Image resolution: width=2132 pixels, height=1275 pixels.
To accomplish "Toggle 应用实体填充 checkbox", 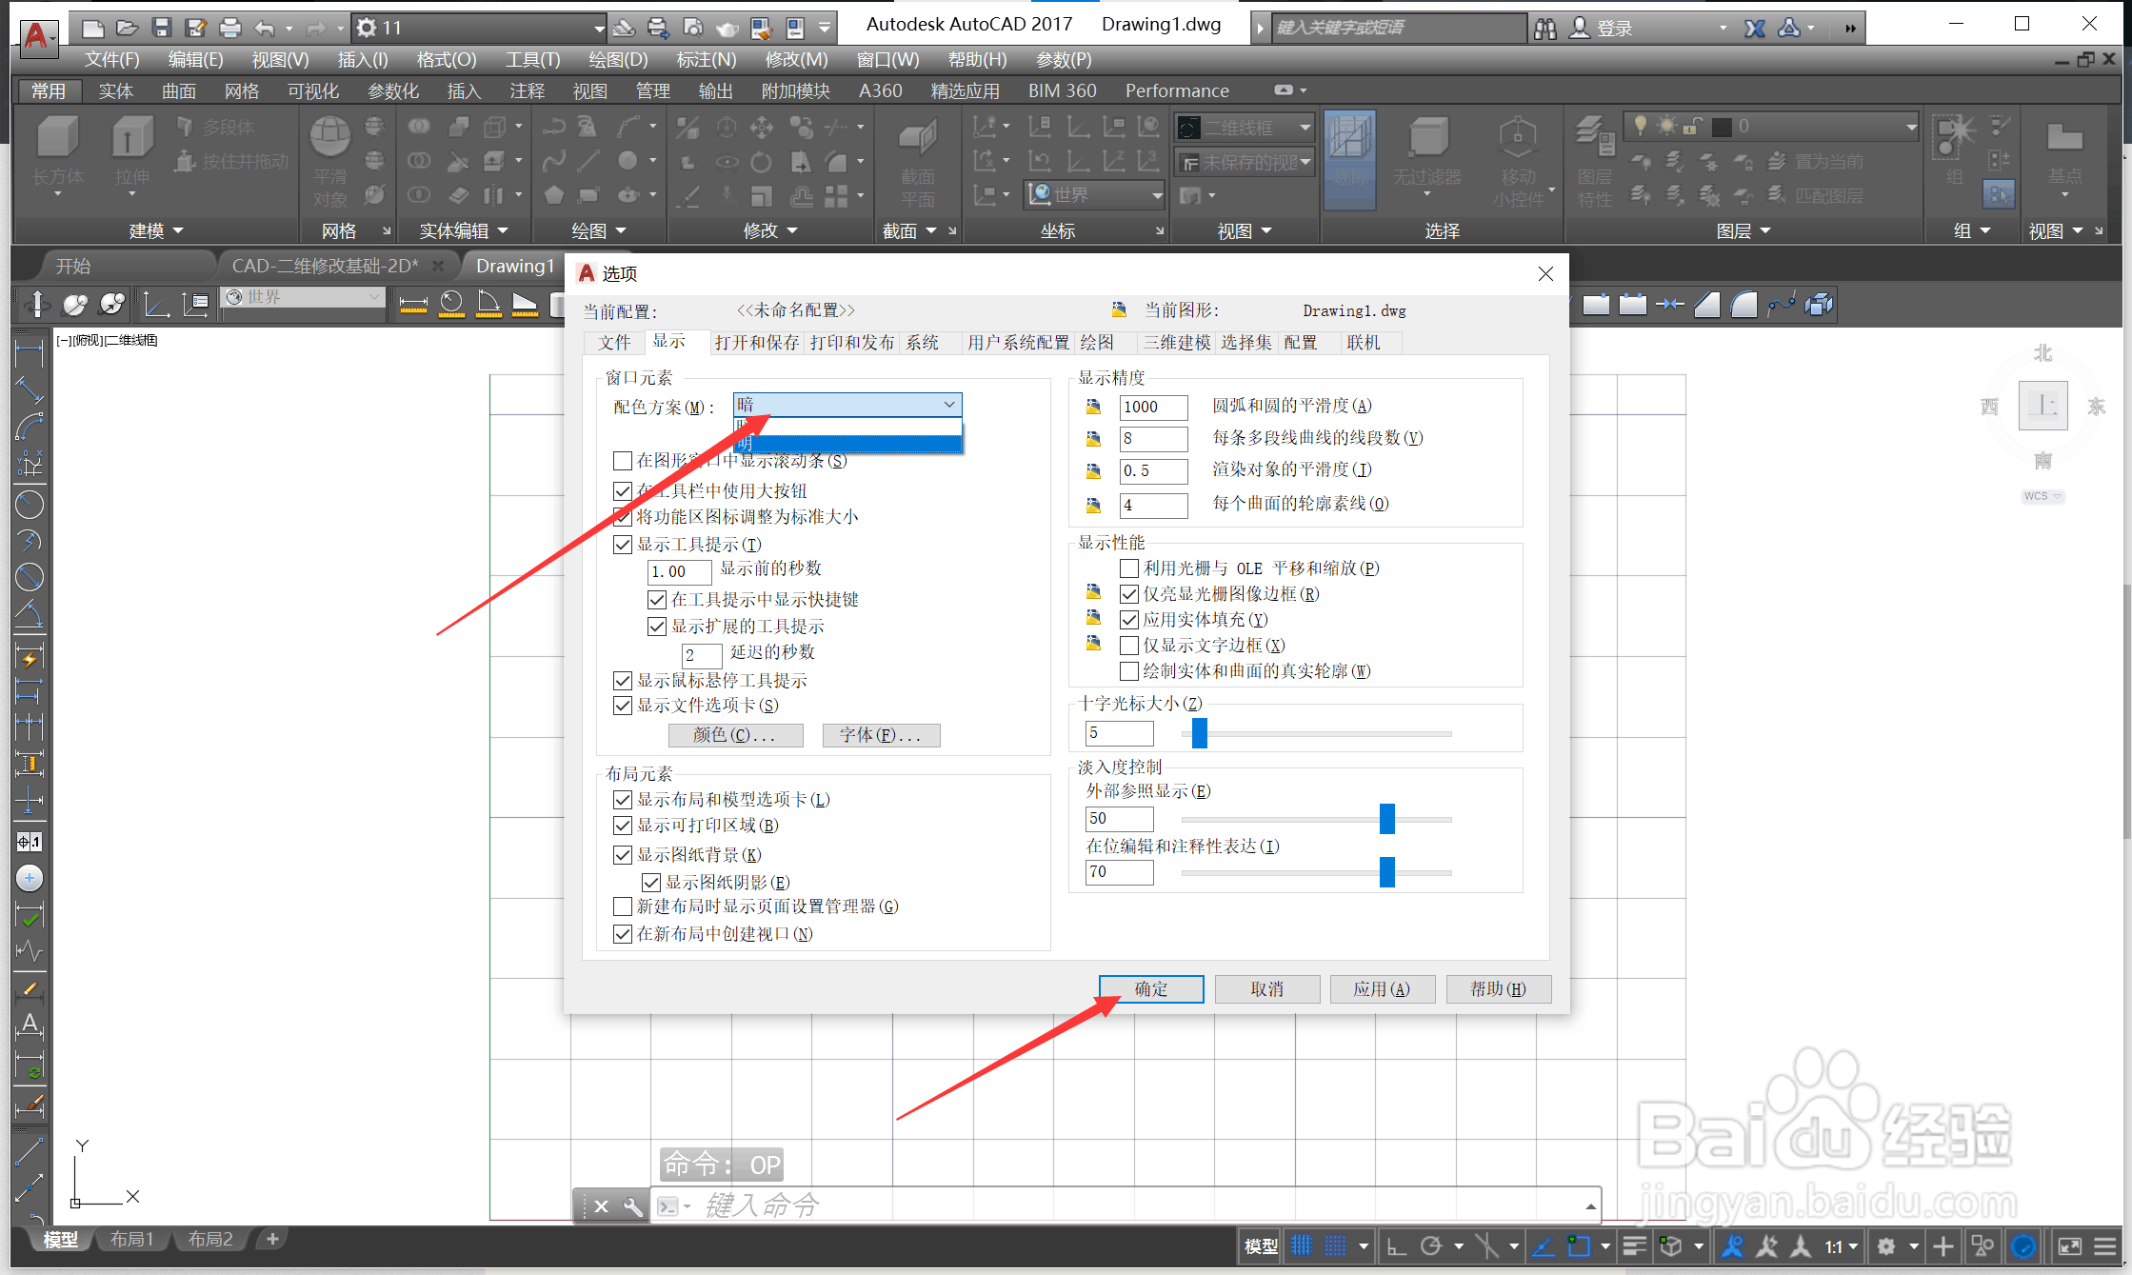I will tap(1129, 620).
